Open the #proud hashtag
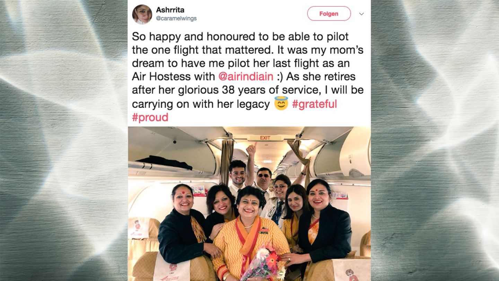The width and height of the screenshot is (499, 281). 150,117
